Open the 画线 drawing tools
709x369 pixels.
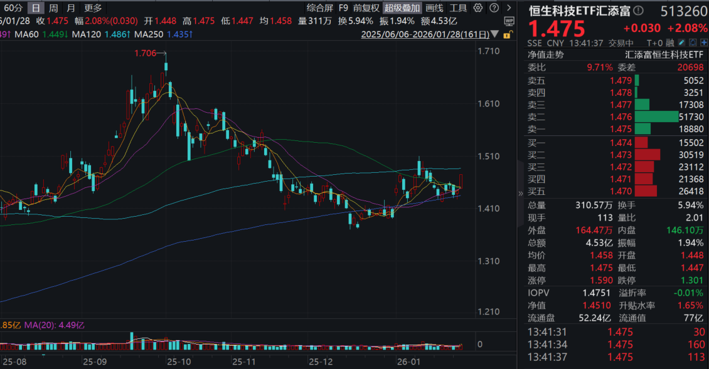(434, 8)
